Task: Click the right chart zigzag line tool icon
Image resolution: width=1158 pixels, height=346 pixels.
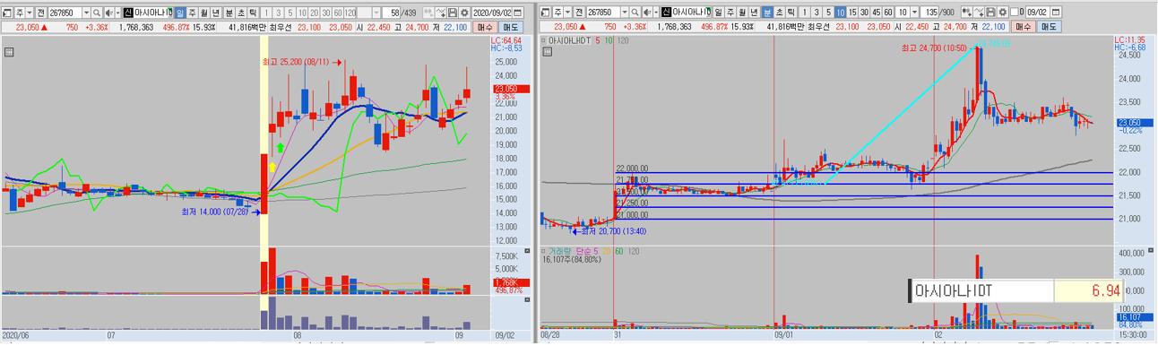Action: [978, 13]
